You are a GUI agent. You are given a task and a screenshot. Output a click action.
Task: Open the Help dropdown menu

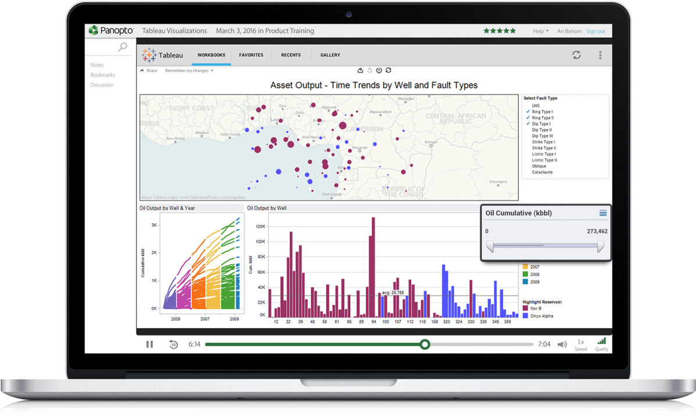click(541, 31)
